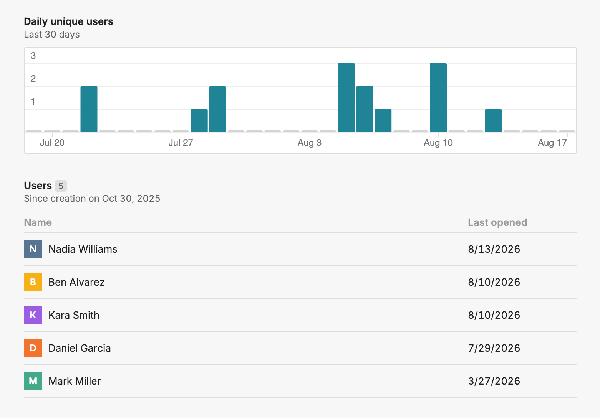Select the Aug 10 bar in chart
The image size is (600, 418).
(438, 97)
